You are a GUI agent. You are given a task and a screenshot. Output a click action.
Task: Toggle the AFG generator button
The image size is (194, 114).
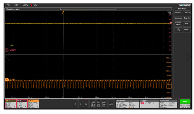tap(111, 104)
